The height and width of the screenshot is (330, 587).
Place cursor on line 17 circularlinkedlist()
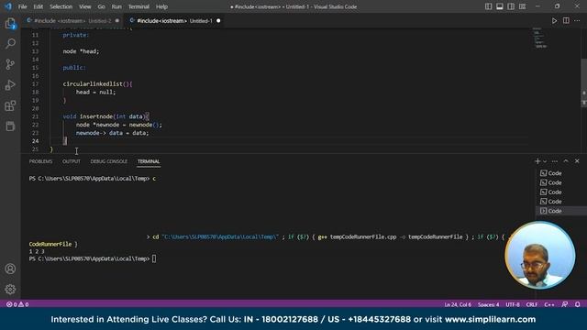tap(97, 83)
